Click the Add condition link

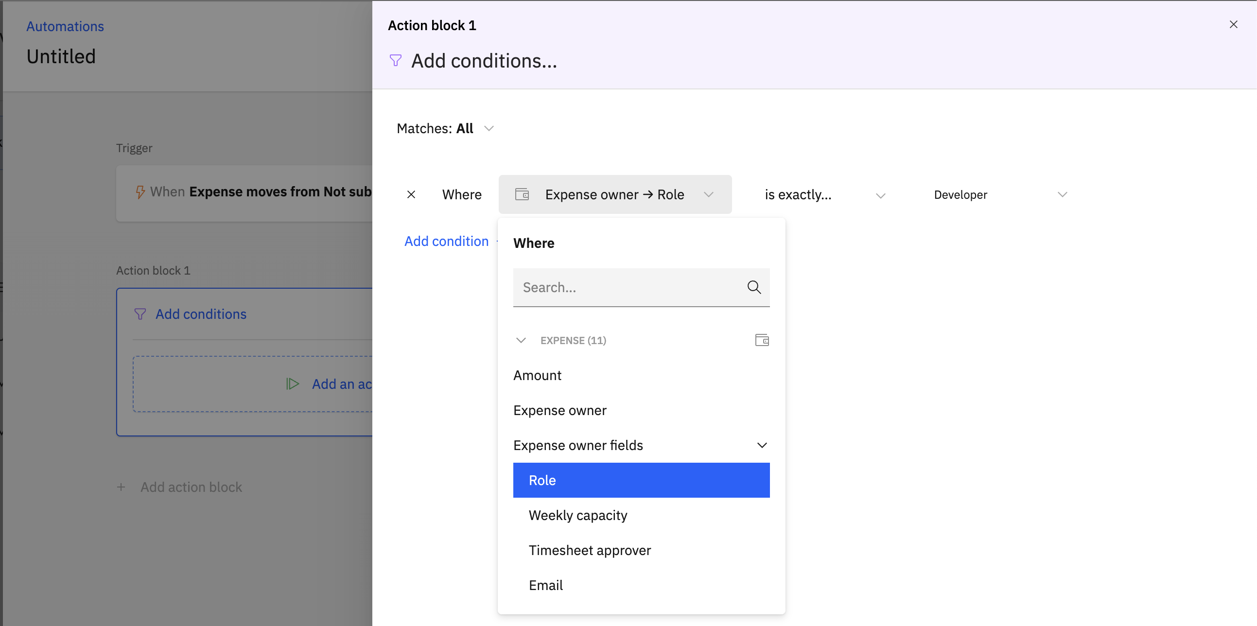[x=446, y=241]
